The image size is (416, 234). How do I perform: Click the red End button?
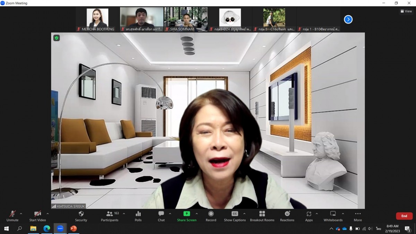pyautogui.click(x=404, y=216)
